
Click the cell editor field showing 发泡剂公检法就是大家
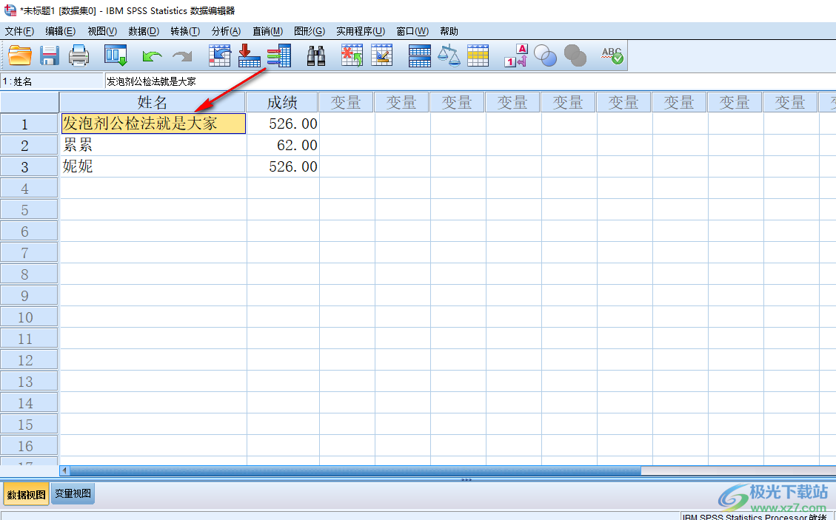pyautogui.click(x=469, y=81)
